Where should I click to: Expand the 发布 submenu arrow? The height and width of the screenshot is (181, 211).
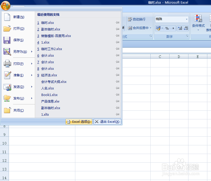pyautogui.click(x=32, y=98)
